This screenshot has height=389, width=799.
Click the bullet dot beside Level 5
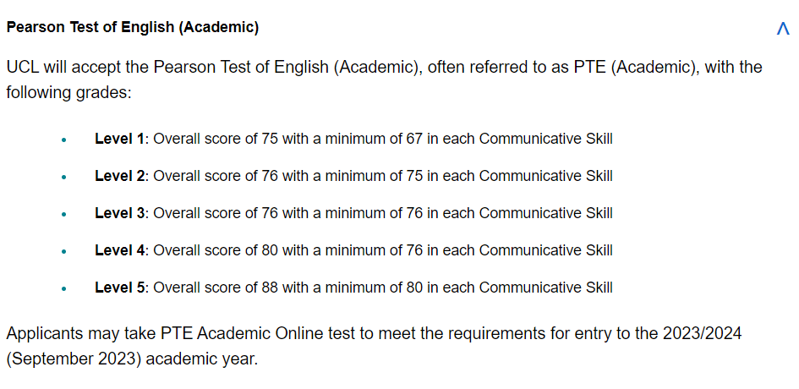tap(63, 288)
